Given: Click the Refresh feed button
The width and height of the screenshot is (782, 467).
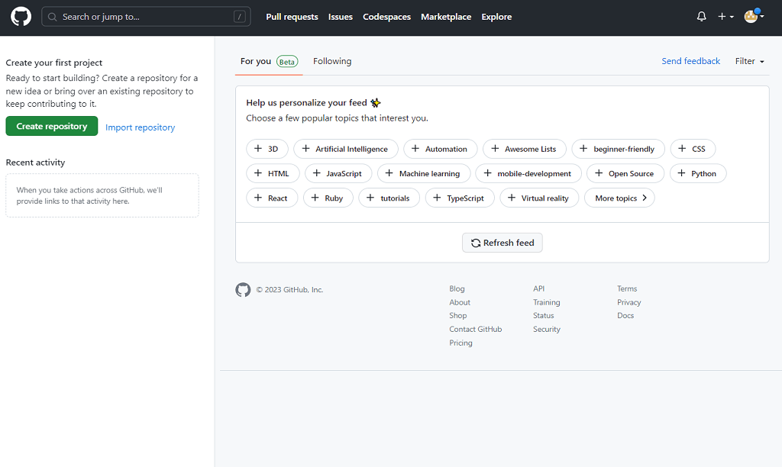Looking at the screenshot, I should [502, 243].
